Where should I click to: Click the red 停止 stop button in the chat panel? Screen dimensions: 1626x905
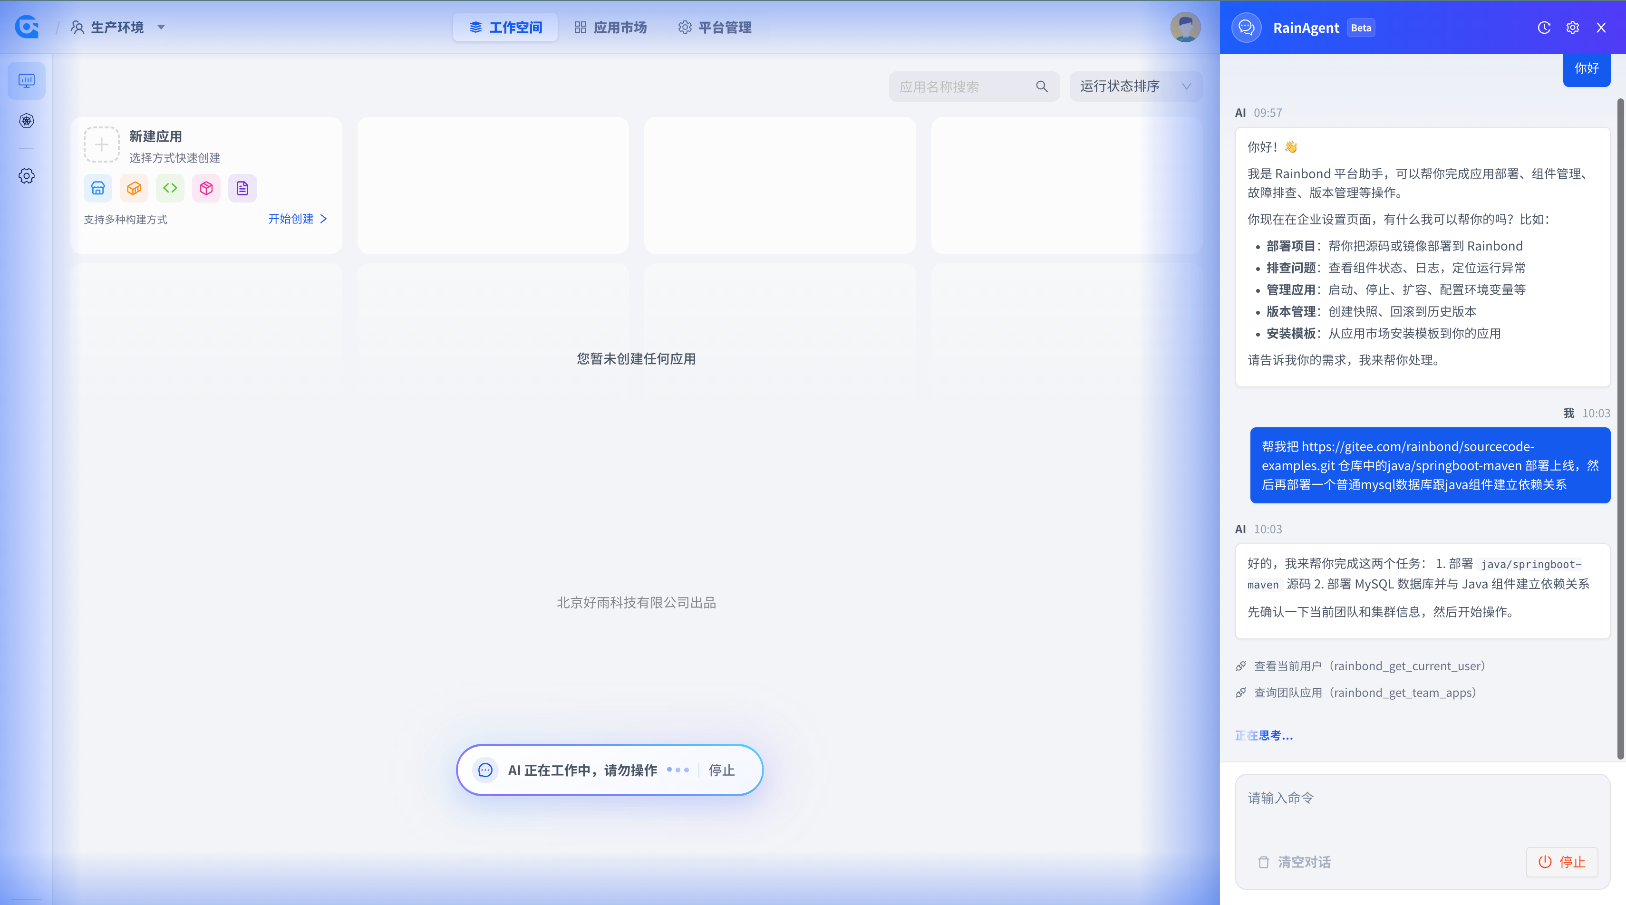1562,862
